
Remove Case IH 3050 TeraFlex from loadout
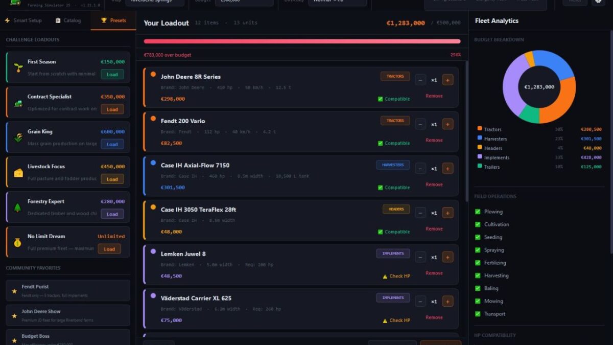[434, 229]
